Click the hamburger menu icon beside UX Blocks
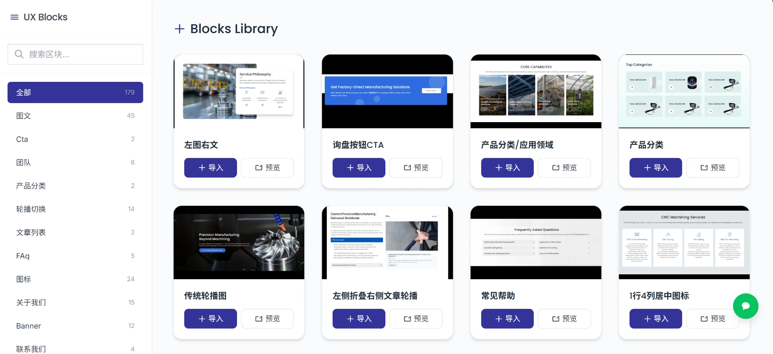This screenshot has height=354, width=773. point(14,17)
